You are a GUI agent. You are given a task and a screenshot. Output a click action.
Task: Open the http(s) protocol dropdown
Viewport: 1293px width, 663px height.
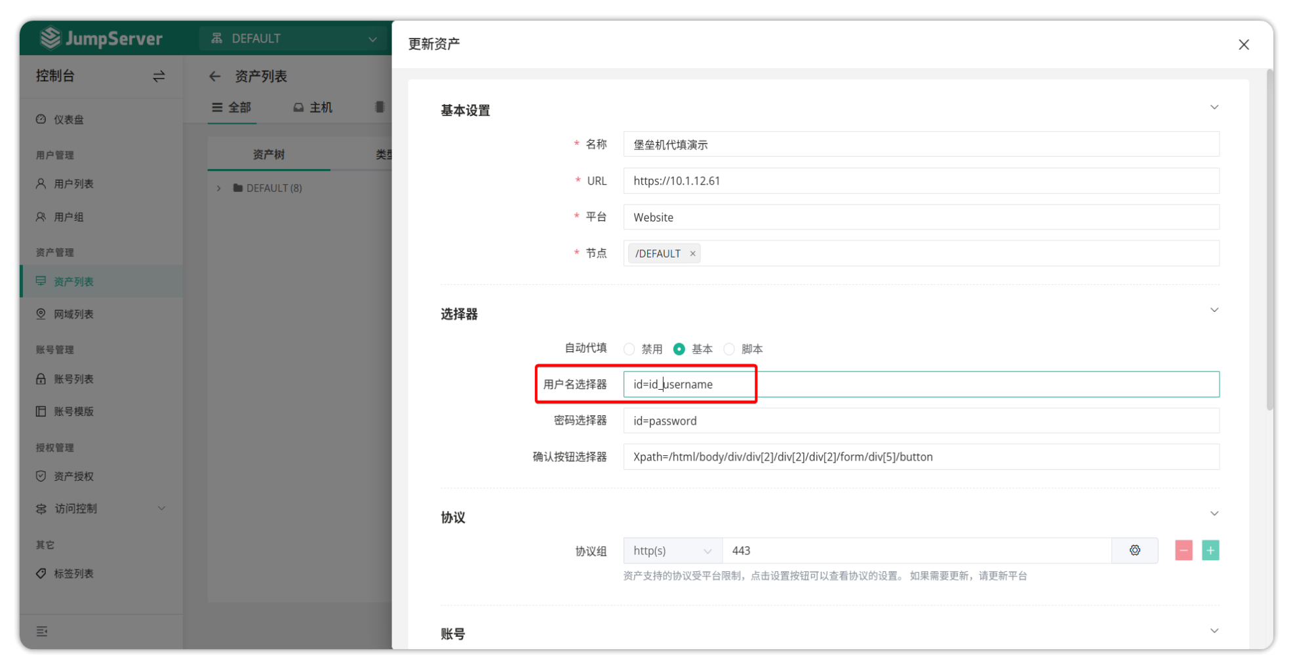[x=673, y=551]
